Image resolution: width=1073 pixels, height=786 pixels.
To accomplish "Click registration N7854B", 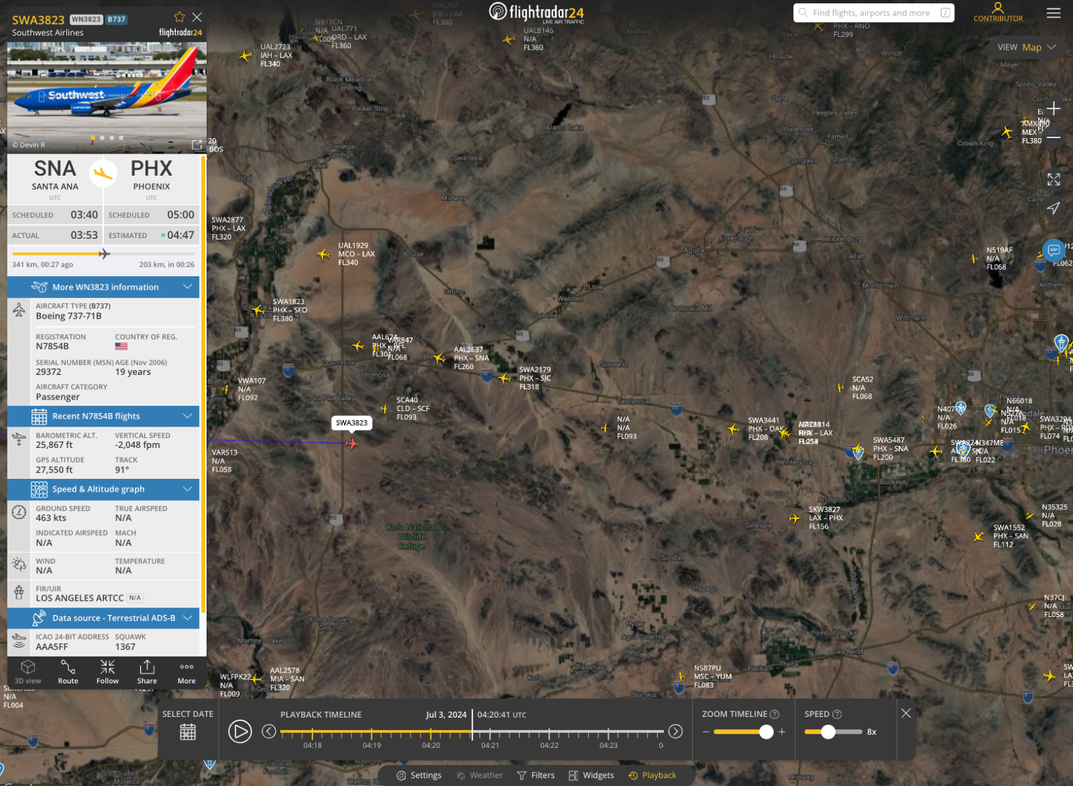I will pyautogui.click(x=52, y=347).
